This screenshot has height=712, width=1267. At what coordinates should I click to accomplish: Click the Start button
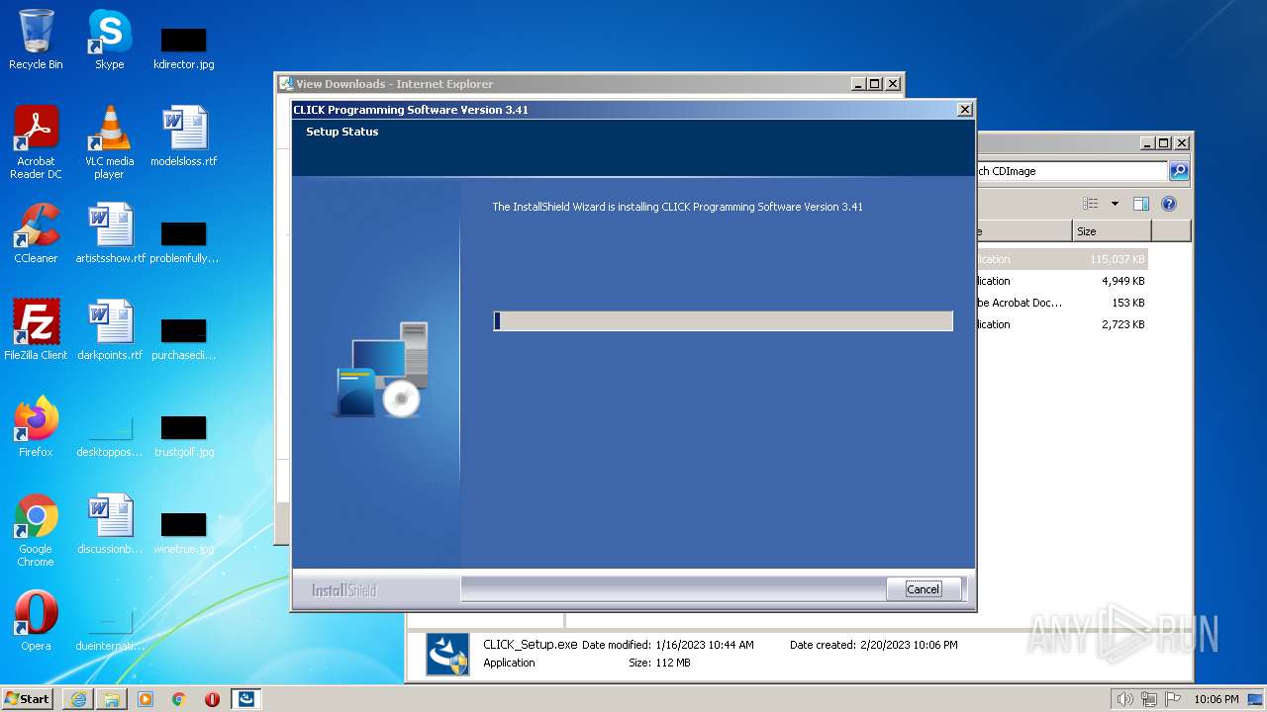28,699
